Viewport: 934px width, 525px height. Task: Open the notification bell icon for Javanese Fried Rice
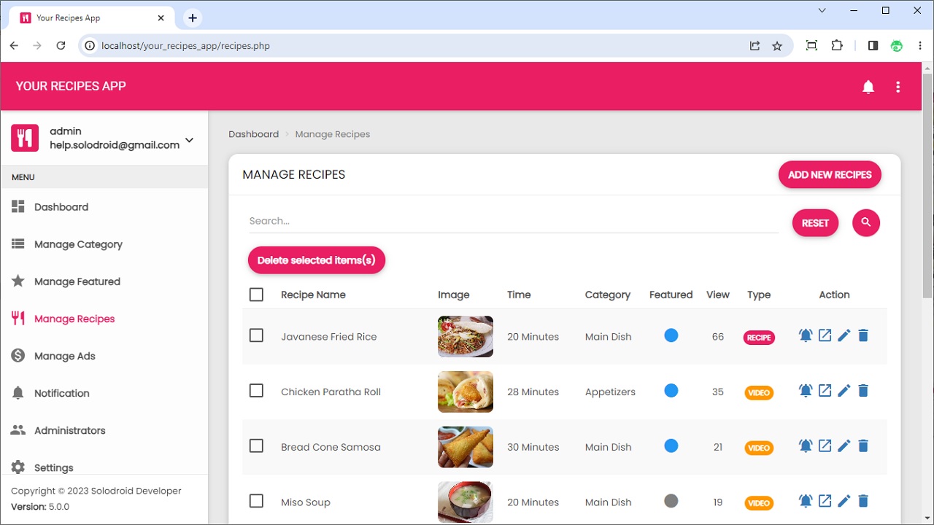[x=806, y=335]
